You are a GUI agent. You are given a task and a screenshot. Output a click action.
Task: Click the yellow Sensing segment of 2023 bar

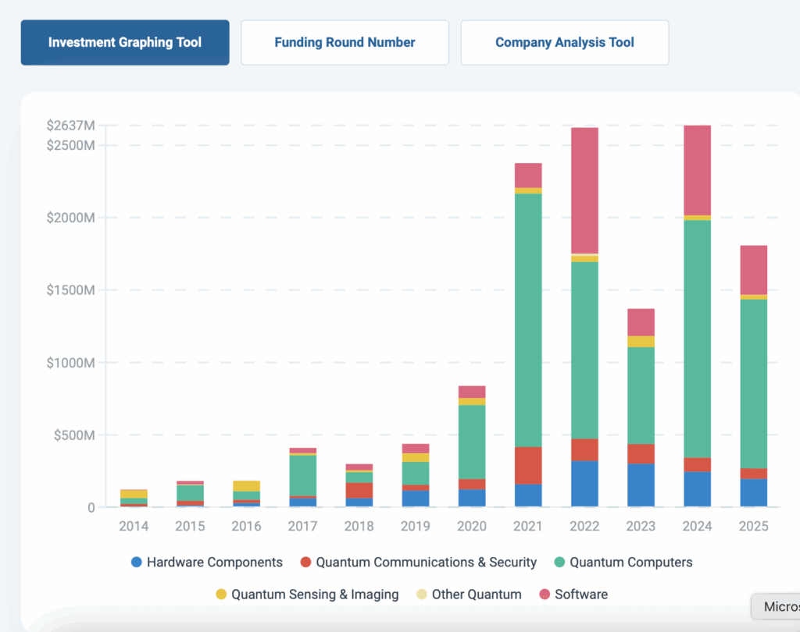click(x=641, y=342)
